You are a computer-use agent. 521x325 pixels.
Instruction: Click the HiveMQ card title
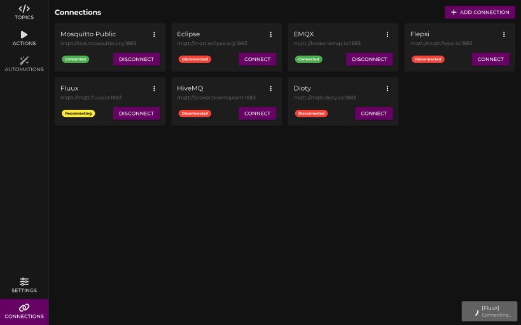pos(190,88)
